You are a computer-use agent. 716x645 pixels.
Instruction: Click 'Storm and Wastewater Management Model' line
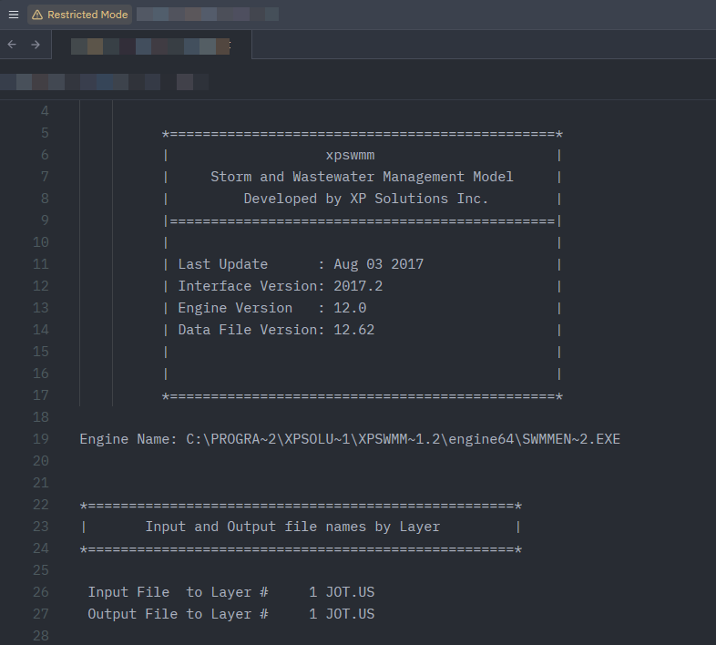(x=362, y=177)
